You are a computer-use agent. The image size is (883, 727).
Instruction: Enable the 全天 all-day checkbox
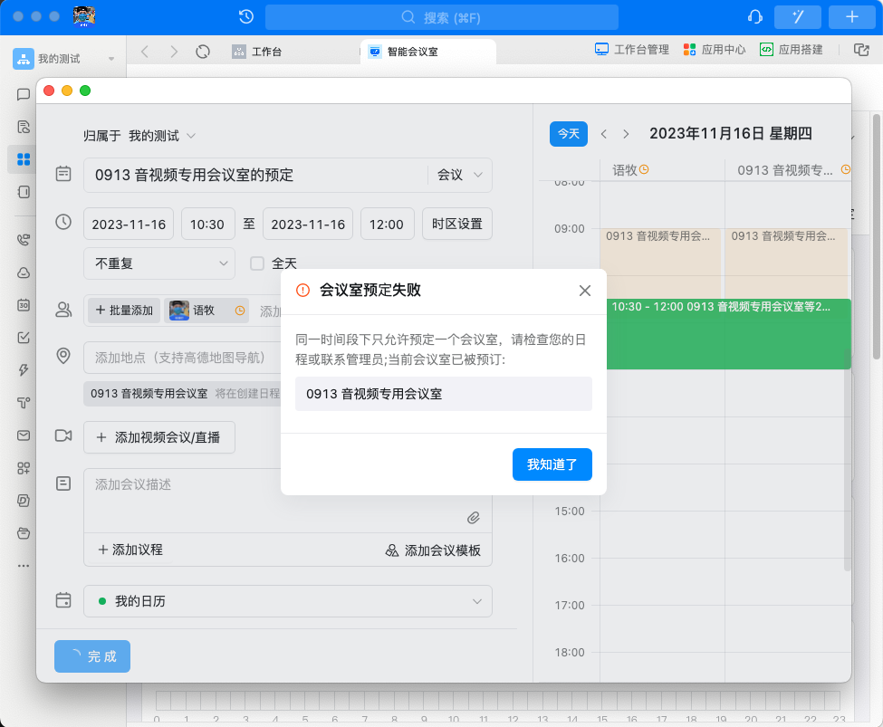257,263
